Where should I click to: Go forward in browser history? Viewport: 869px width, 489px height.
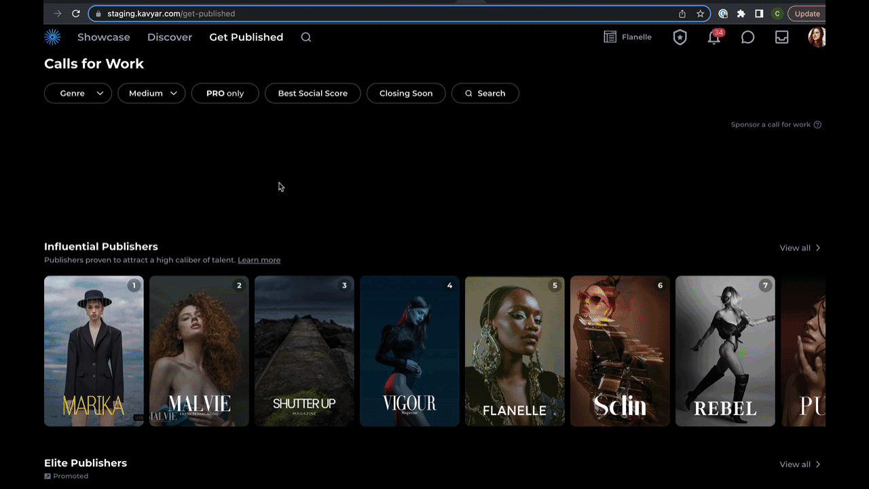coord(58,14)
